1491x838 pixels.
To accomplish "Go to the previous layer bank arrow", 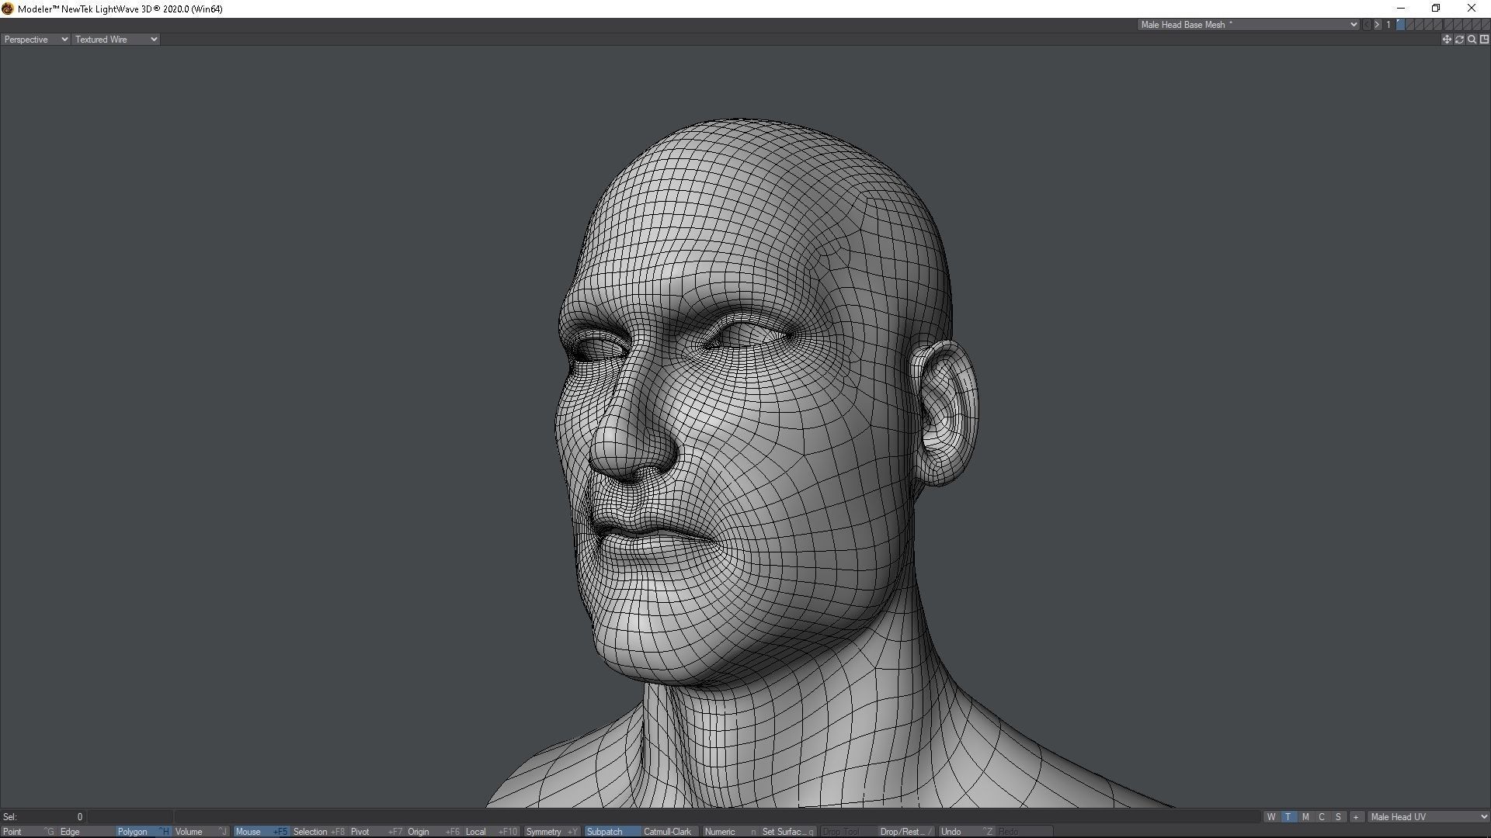I will [x=1368, y=25].
